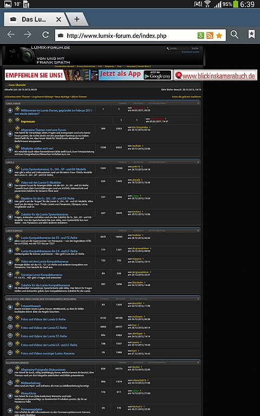Close the 'Das Lu...' browser tab
This screenshot has width=260, height=416.
tap(59, 19)
